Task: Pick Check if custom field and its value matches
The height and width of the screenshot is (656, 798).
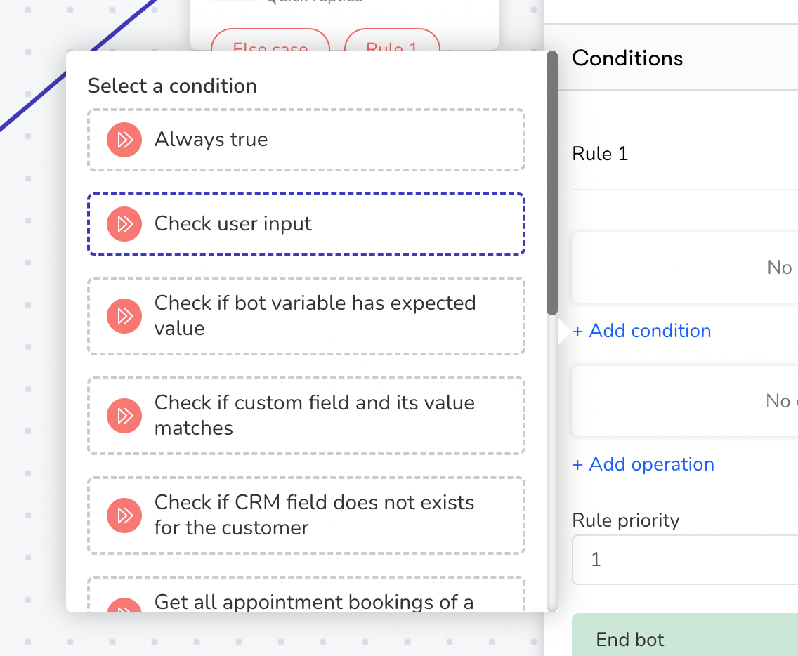Action: click(x=306, y=416)
